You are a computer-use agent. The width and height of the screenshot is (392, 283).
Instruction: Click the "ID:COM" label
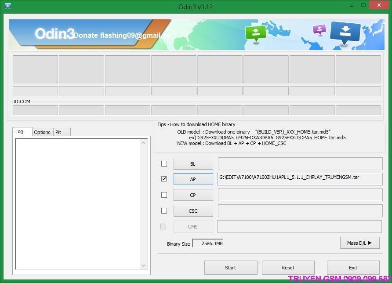tap(22, 102)
